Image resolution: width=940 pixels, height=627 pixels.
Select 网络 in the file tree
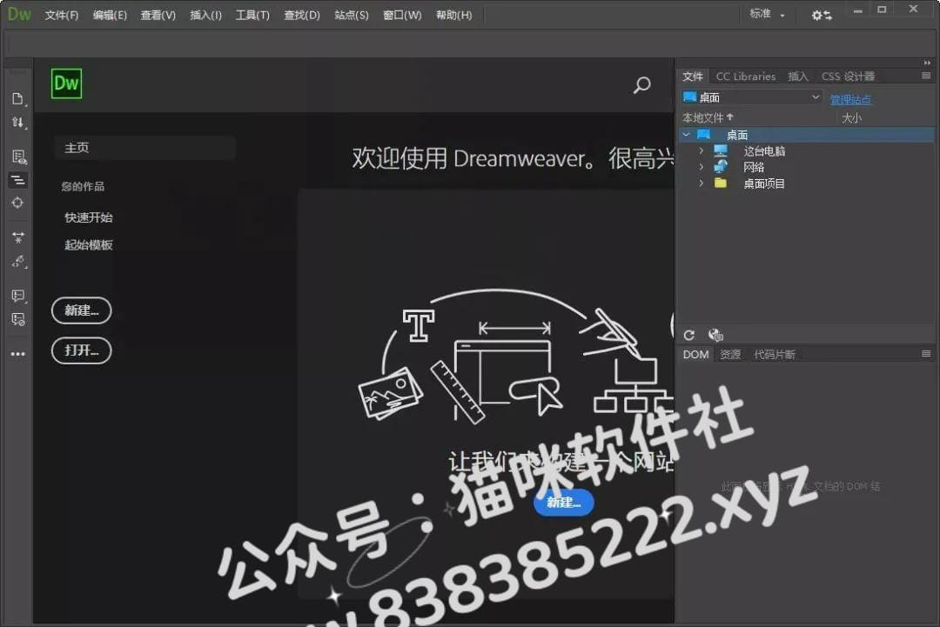(754, 167)
